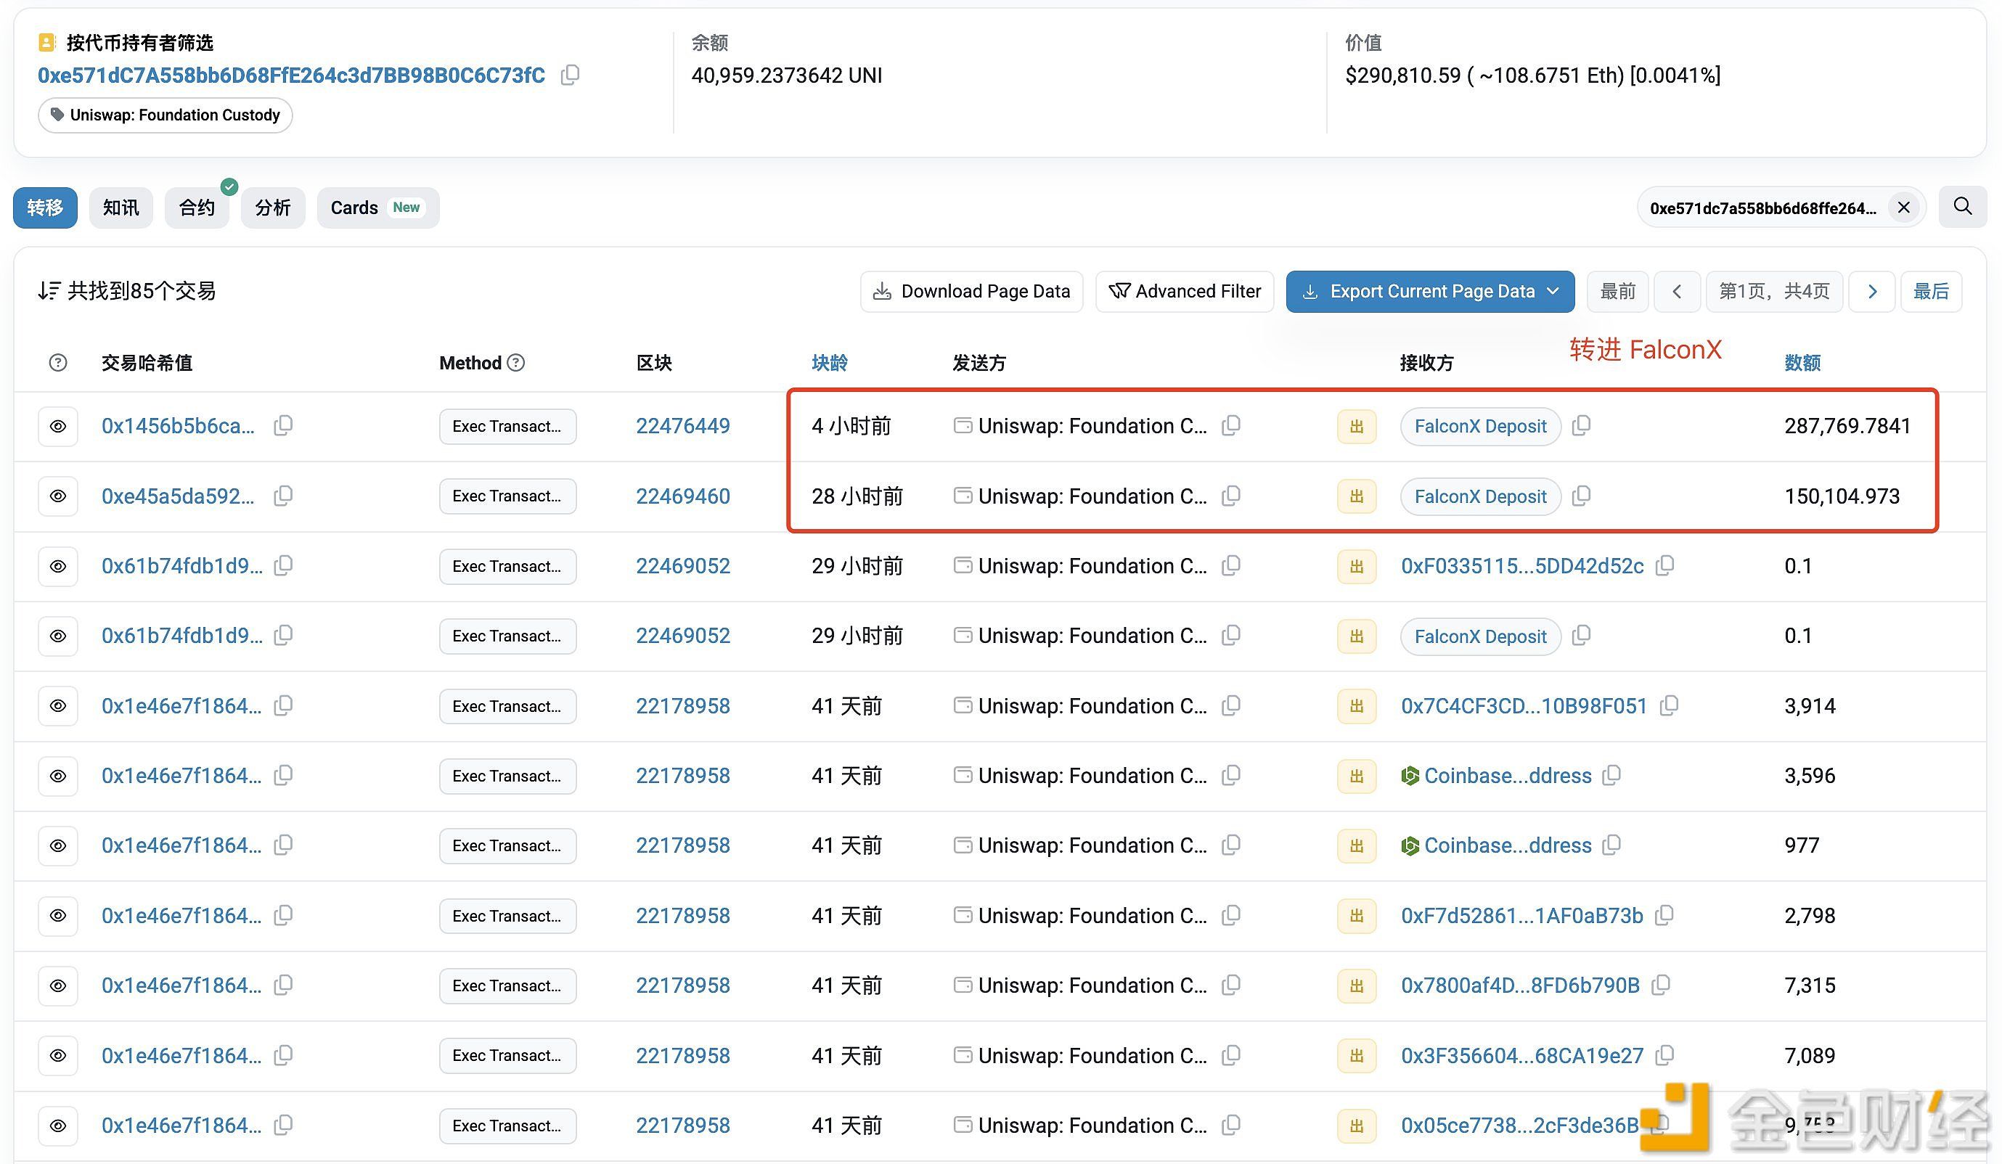Copy the first FalconX Deposit address
The height and width of the screenshot is (1164, 2002).
click(x=1581, y=425)
